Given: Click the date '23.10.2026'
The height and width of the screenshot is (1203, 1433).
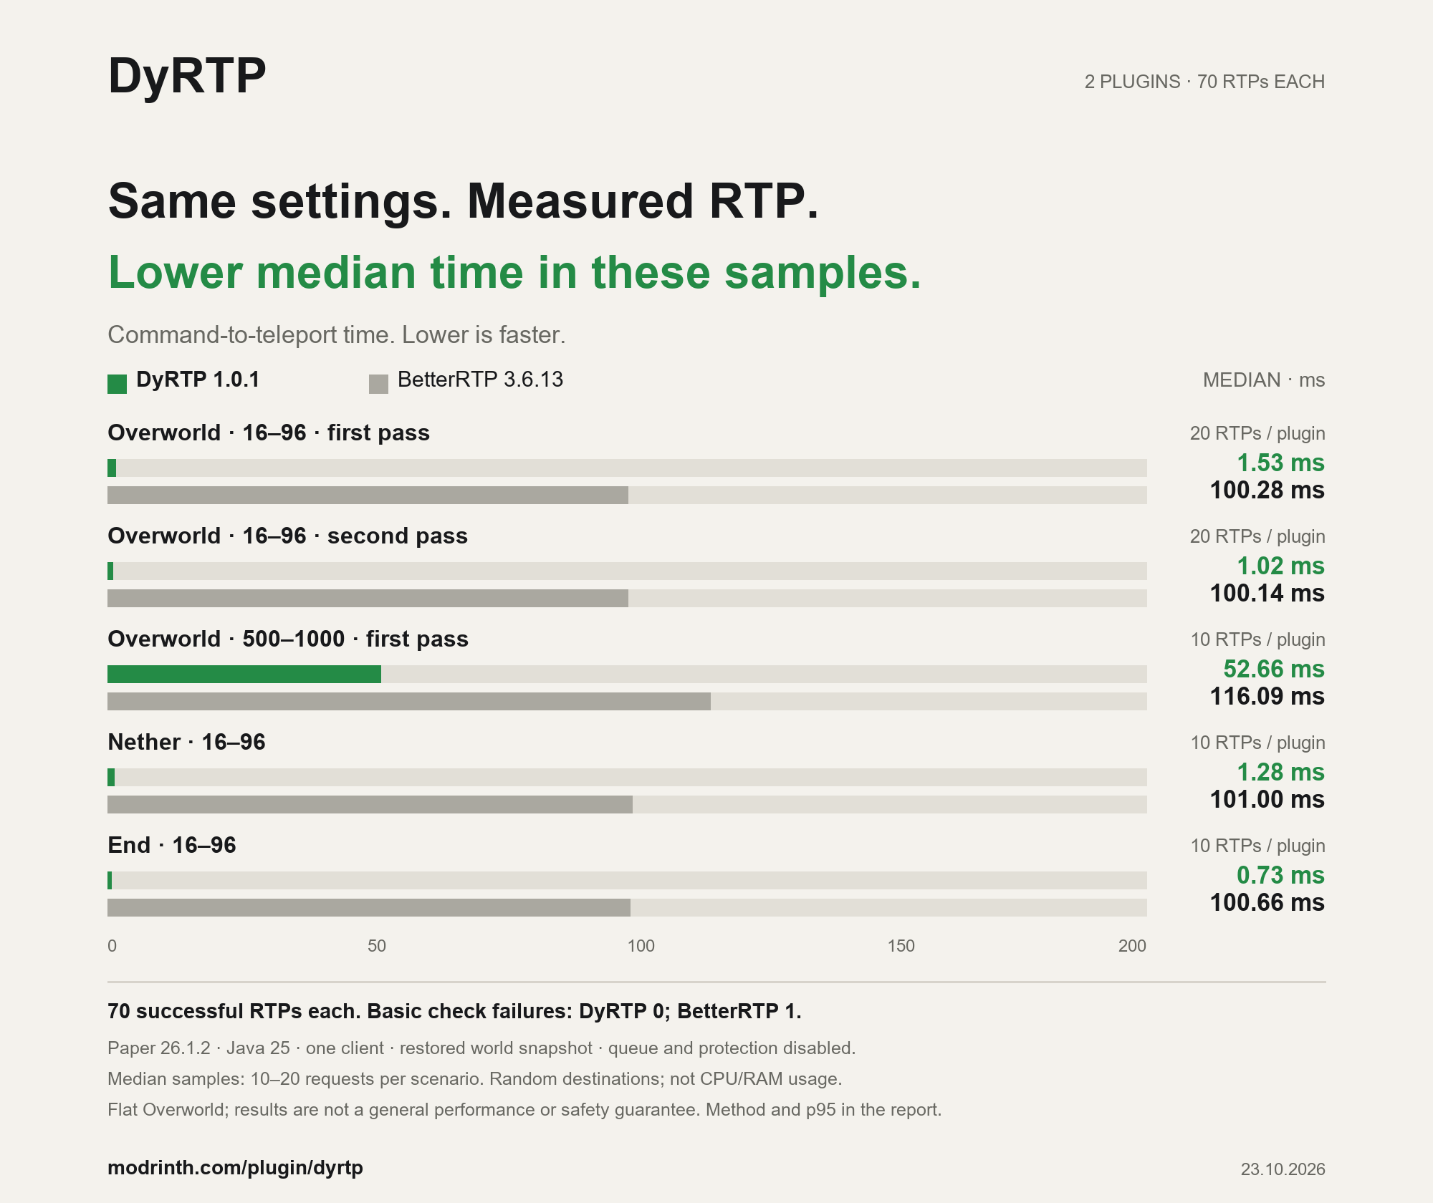Looking at the screenshot, I should pos(1283,1169).
